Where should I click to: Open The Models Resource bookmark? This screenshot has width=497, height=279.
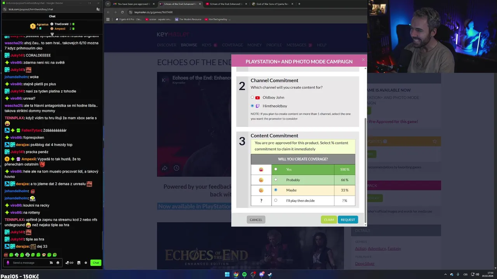coord(188,19)
